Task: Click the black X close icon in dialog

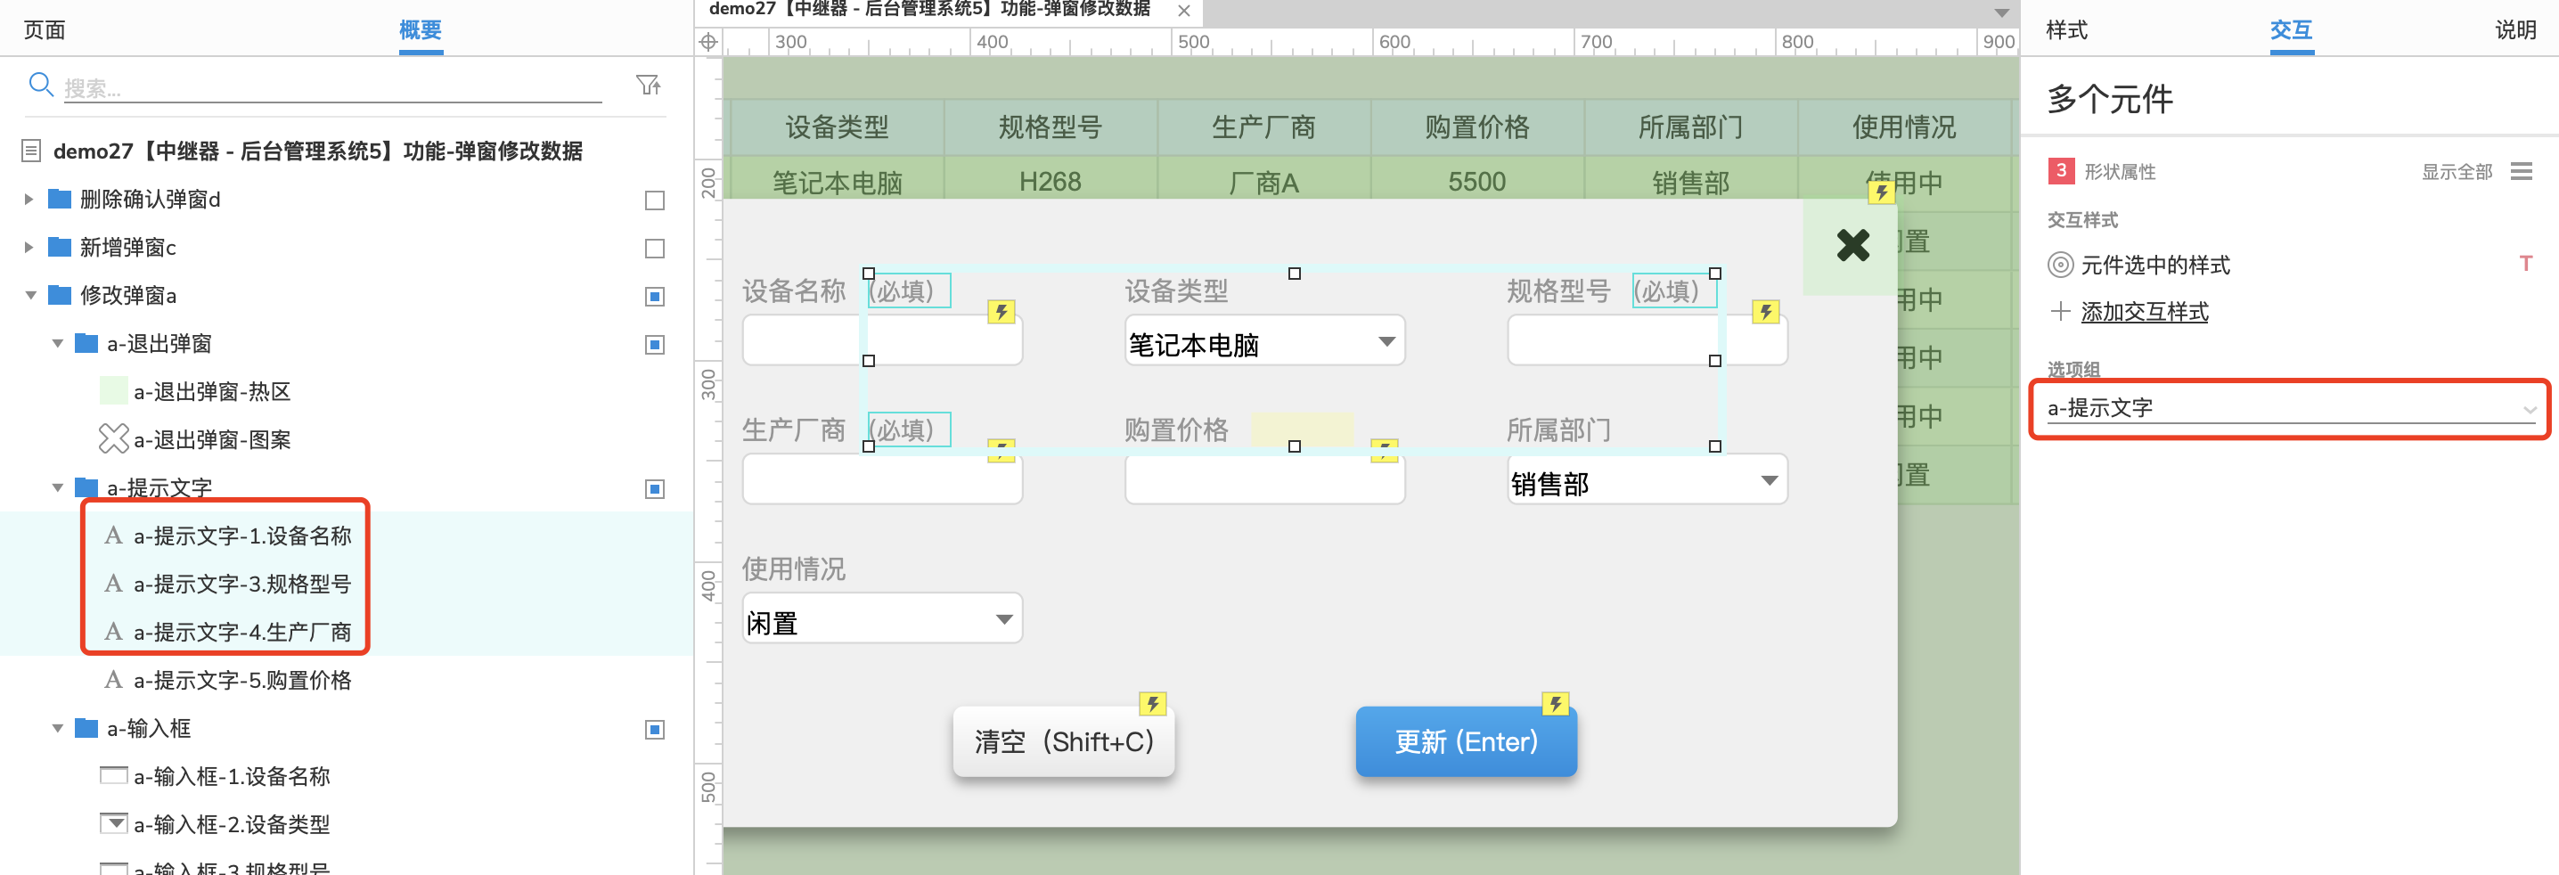Action: [1852, 245]
